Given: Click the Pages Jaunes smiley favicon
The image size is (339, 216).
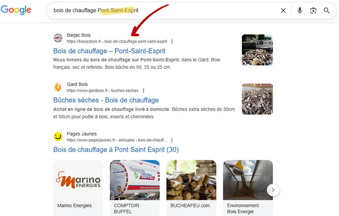Looking at the screenshot, I should tap(58, 136).
